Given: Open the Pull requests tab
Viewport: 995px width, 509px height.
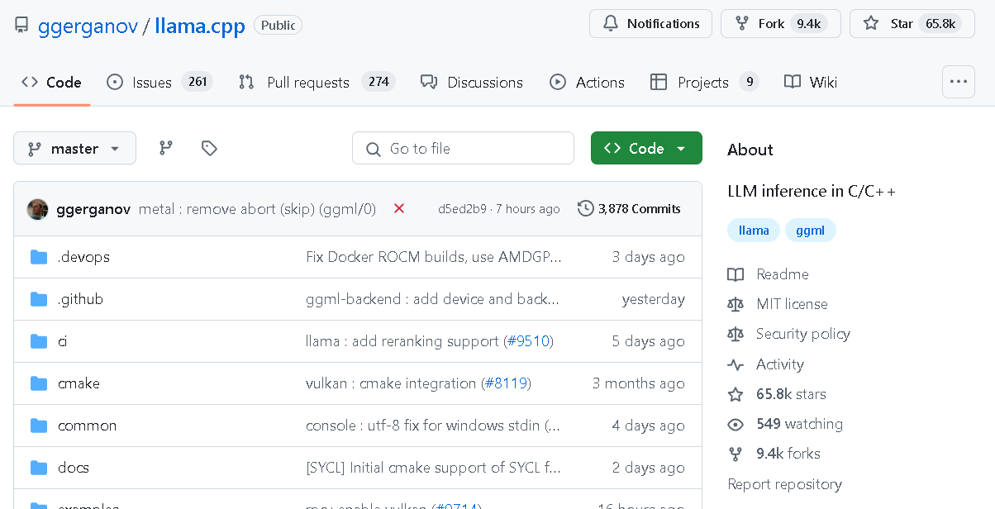Looking at the screenshot, I should [307, 83].
